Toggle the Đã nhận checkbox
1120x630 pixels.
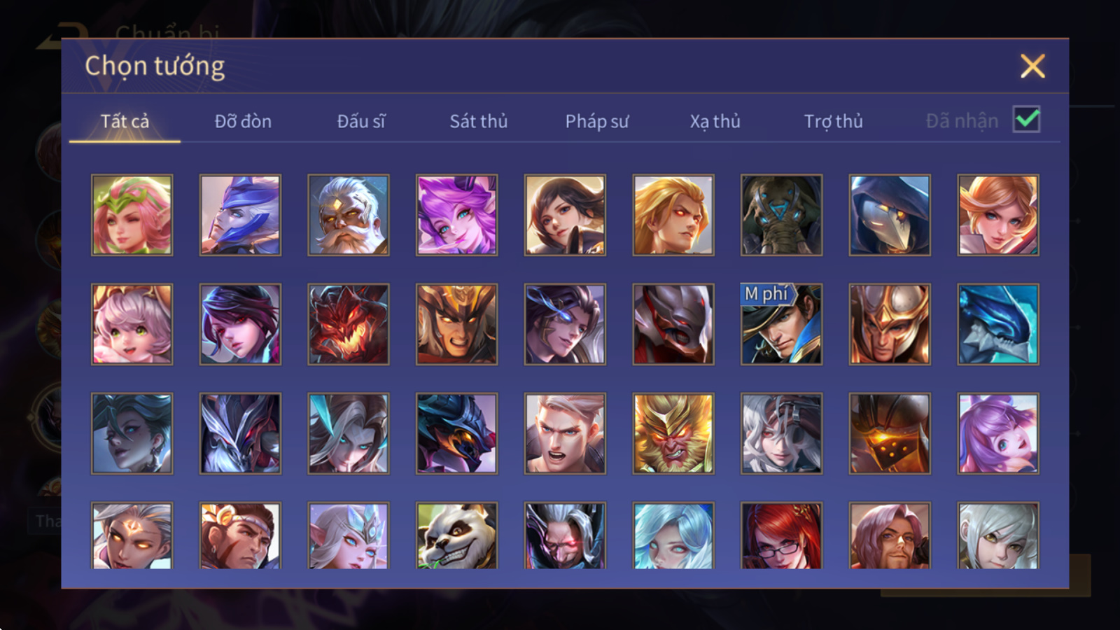tap(1027, 120)
